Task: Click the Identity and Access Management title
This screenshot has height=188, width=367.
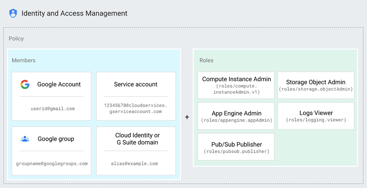Action: pos(74,13)
